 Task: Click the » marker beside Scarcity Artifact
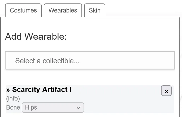[8, 90]
